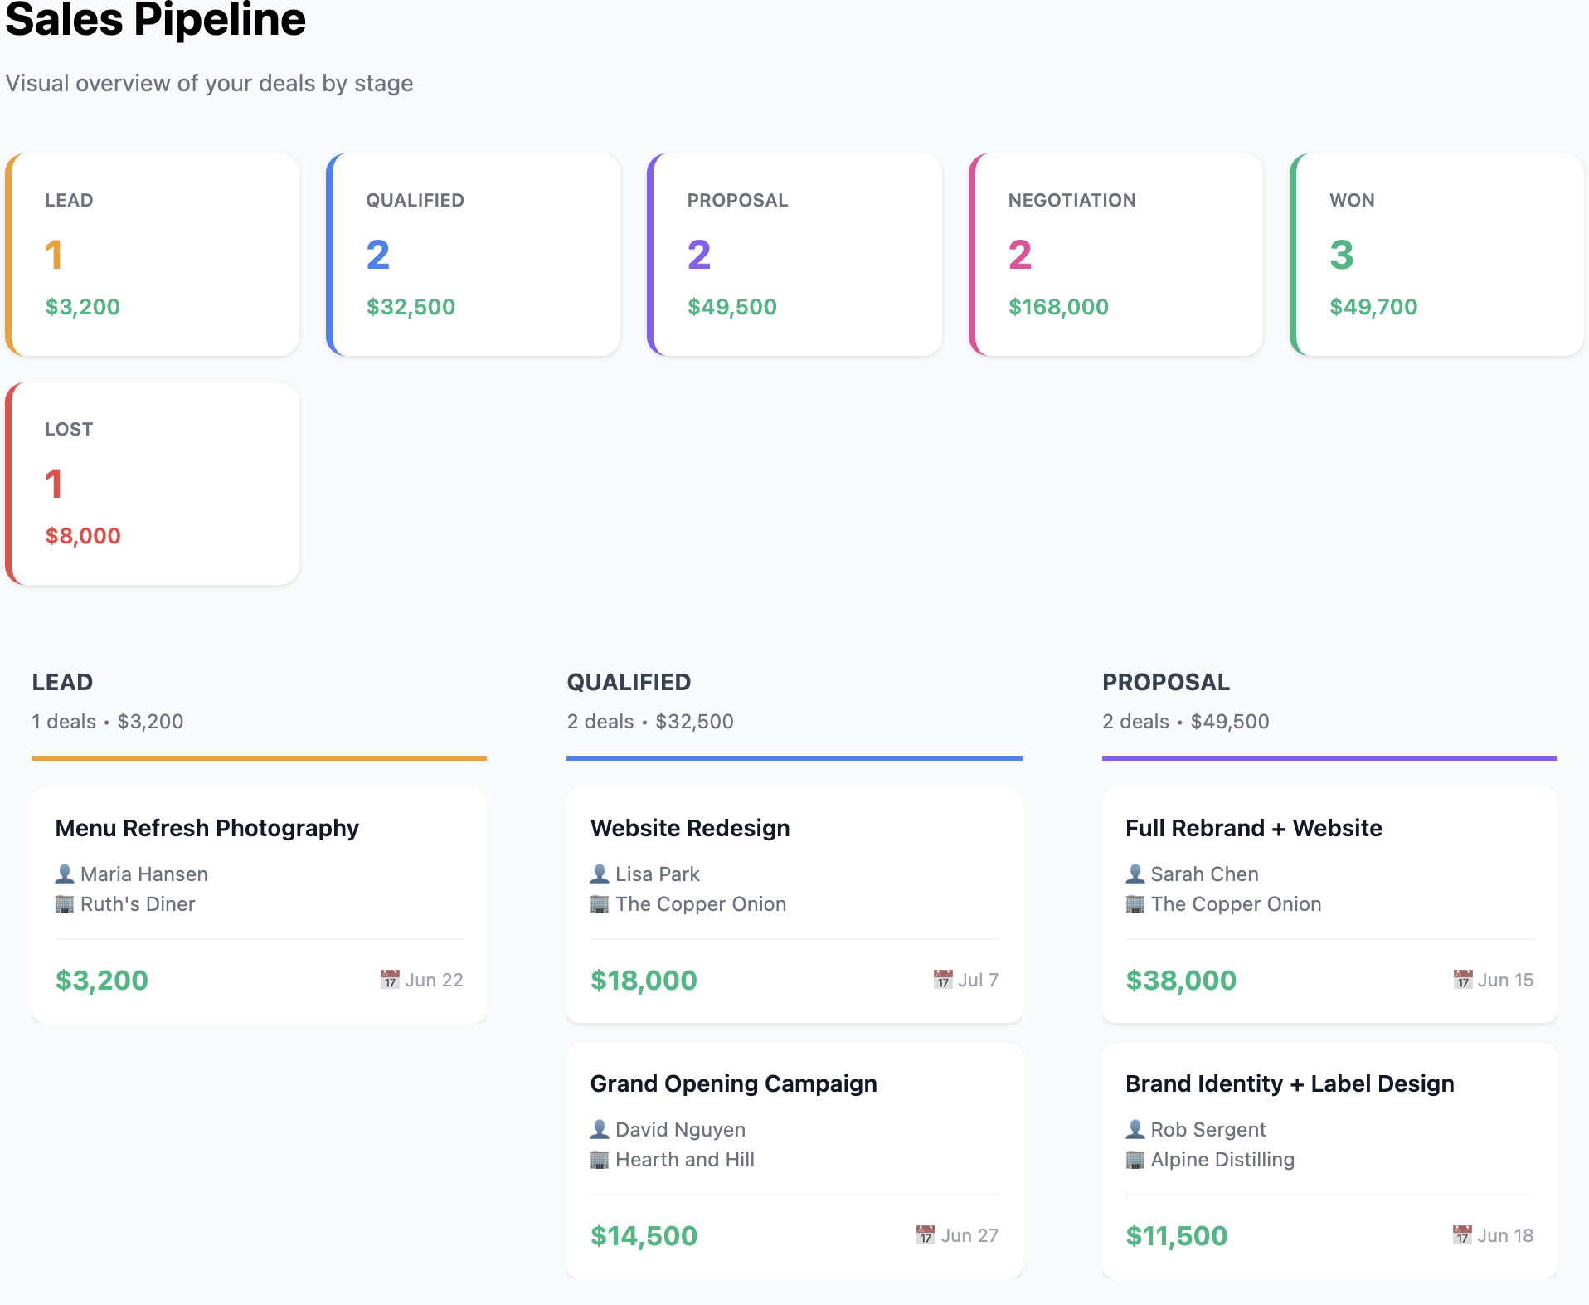Select The Copper Onion under Sarah Chen

(1237, 903)
